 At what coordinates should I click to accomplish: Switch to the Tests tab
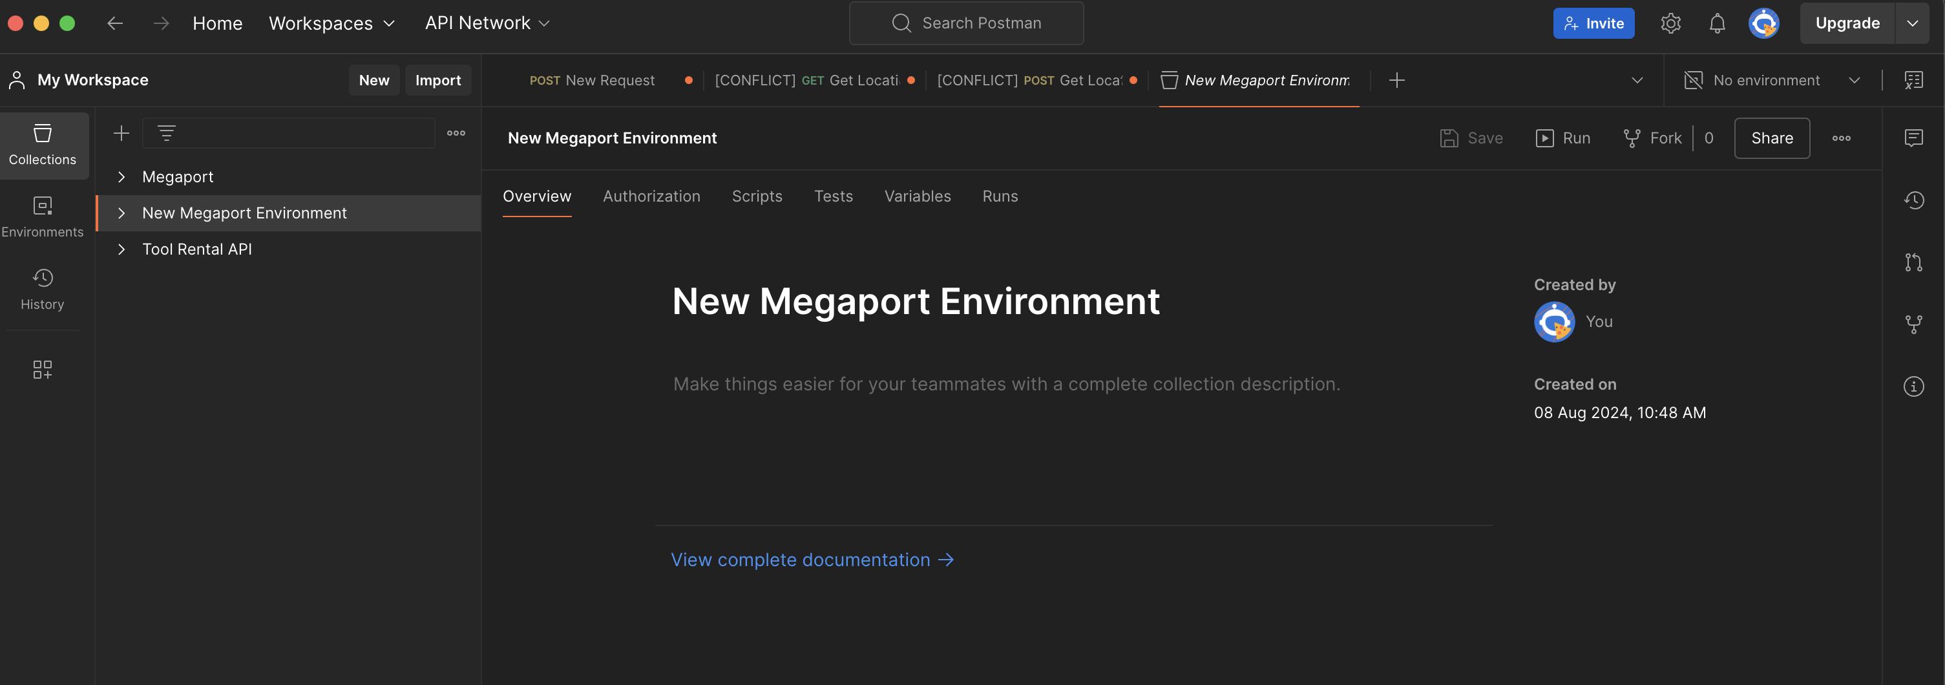pyautogui.click(x=834, y=196)
